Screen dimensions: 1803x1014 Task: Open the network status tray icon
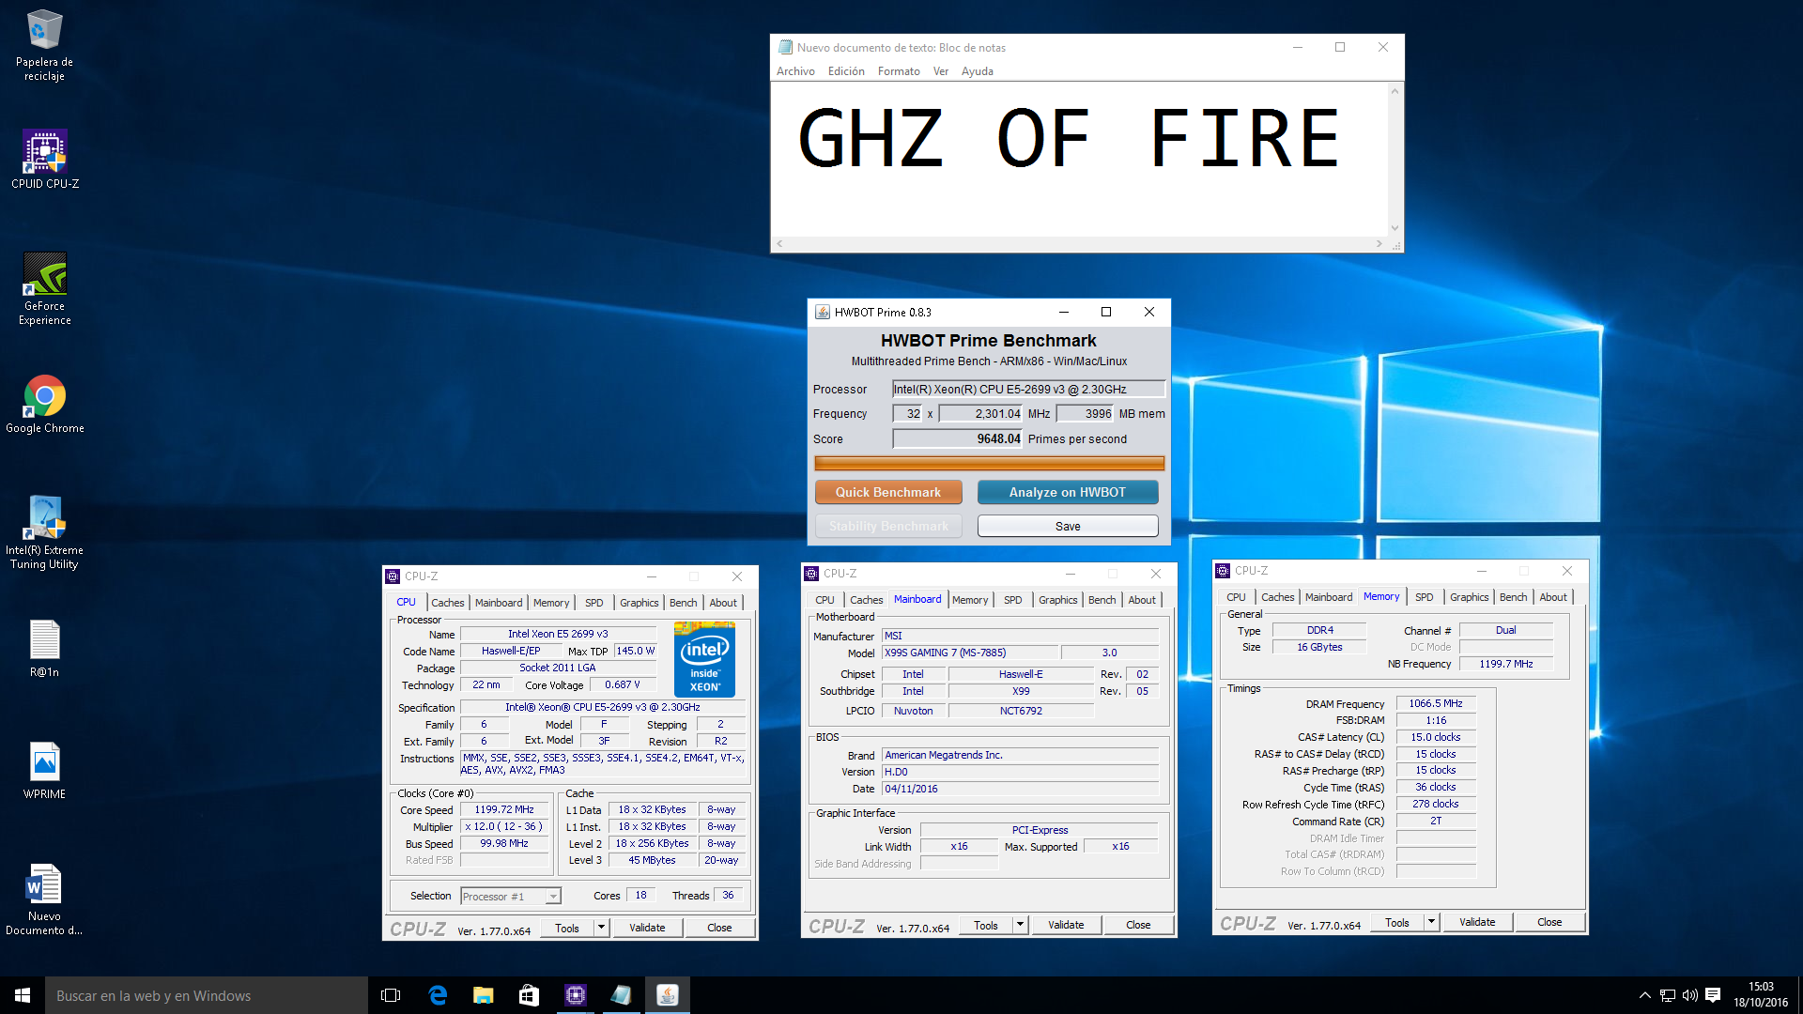[x=1668, y=995]
